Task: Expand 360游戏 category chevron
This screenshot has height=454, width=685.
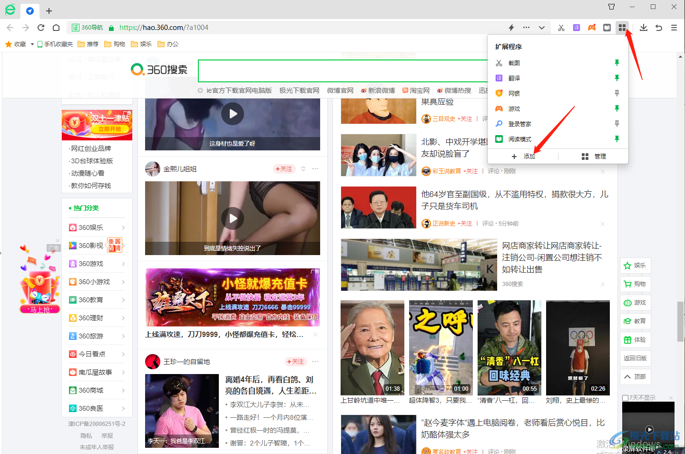Action: pos(123,264)
